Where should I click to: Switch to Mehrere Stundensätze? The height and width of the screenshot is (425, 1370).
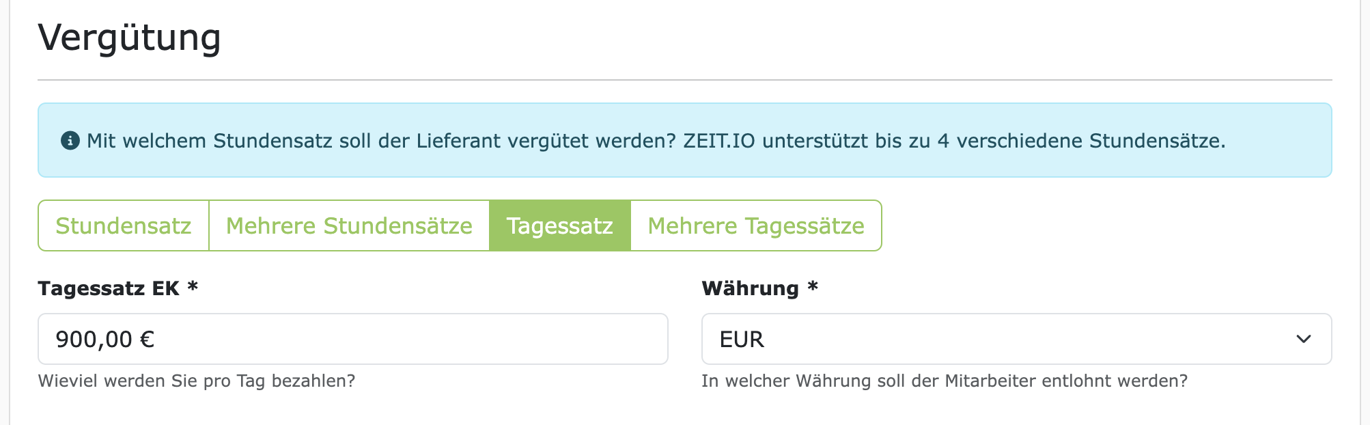pyautogui.click(x=348, y=225)
